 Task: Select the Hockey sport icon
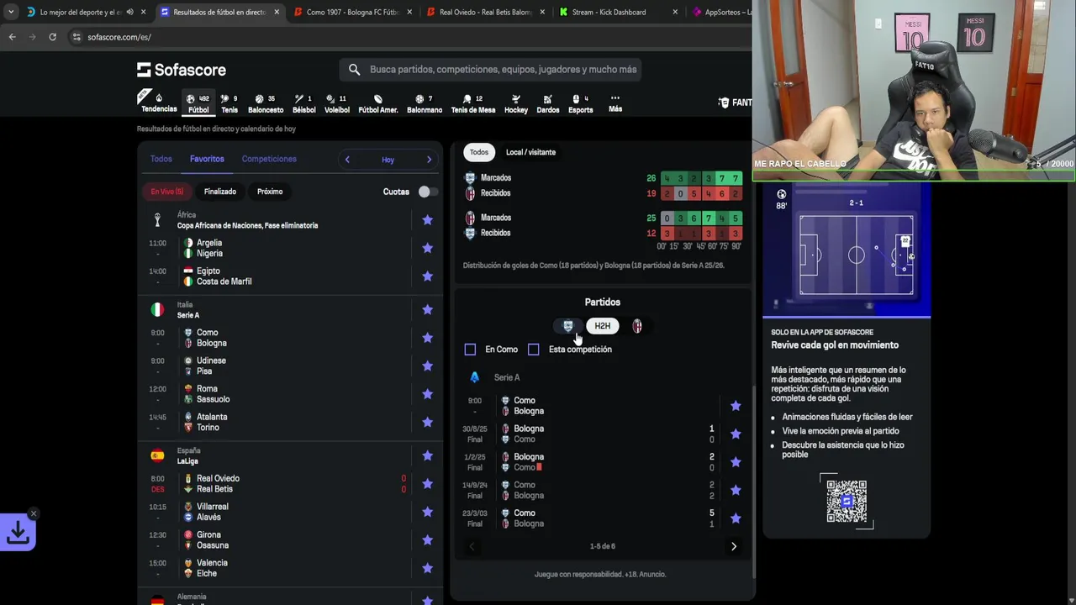coord(516,103)
